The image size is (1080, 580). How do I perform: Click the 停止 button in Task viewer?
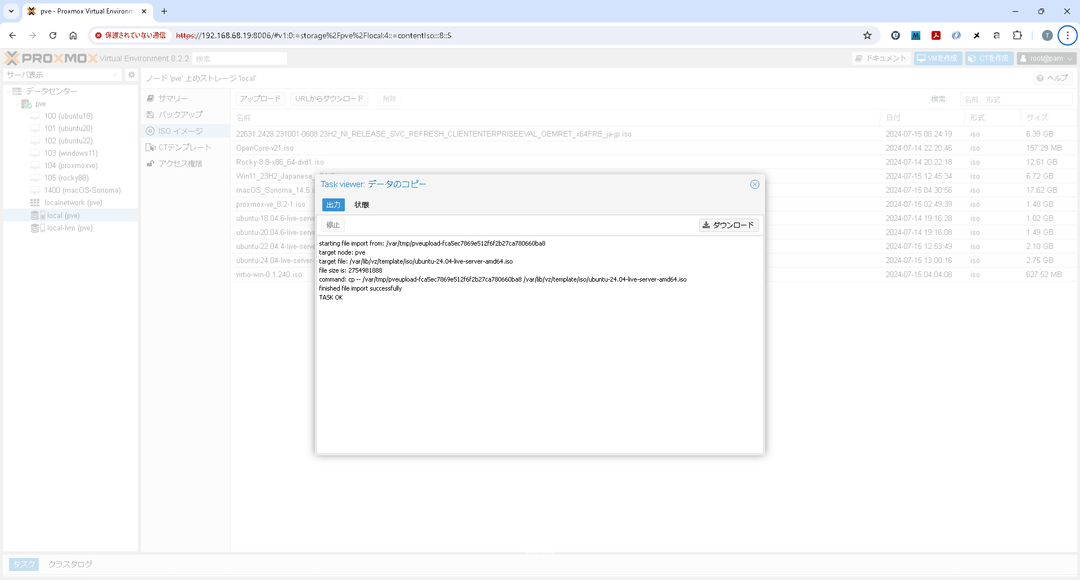point(333,225)
